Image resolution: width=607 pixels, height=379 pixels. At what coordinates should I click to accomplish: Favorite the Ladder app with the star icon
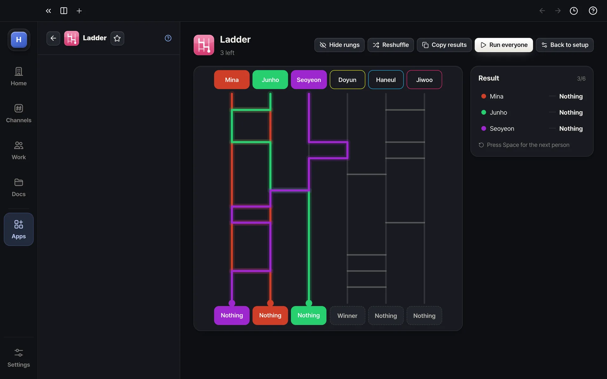(x=117, y=38)
